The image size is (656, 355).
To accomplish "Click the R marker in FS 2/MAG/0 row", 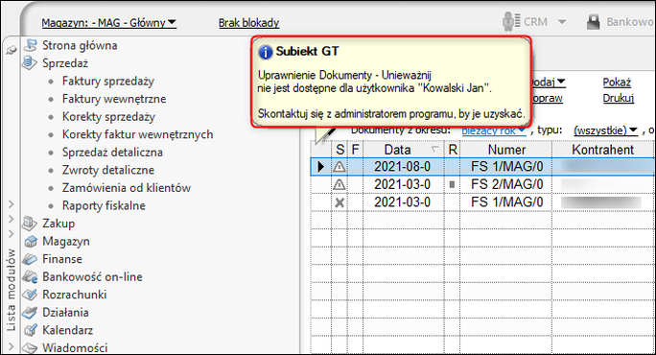I will 452,184.
